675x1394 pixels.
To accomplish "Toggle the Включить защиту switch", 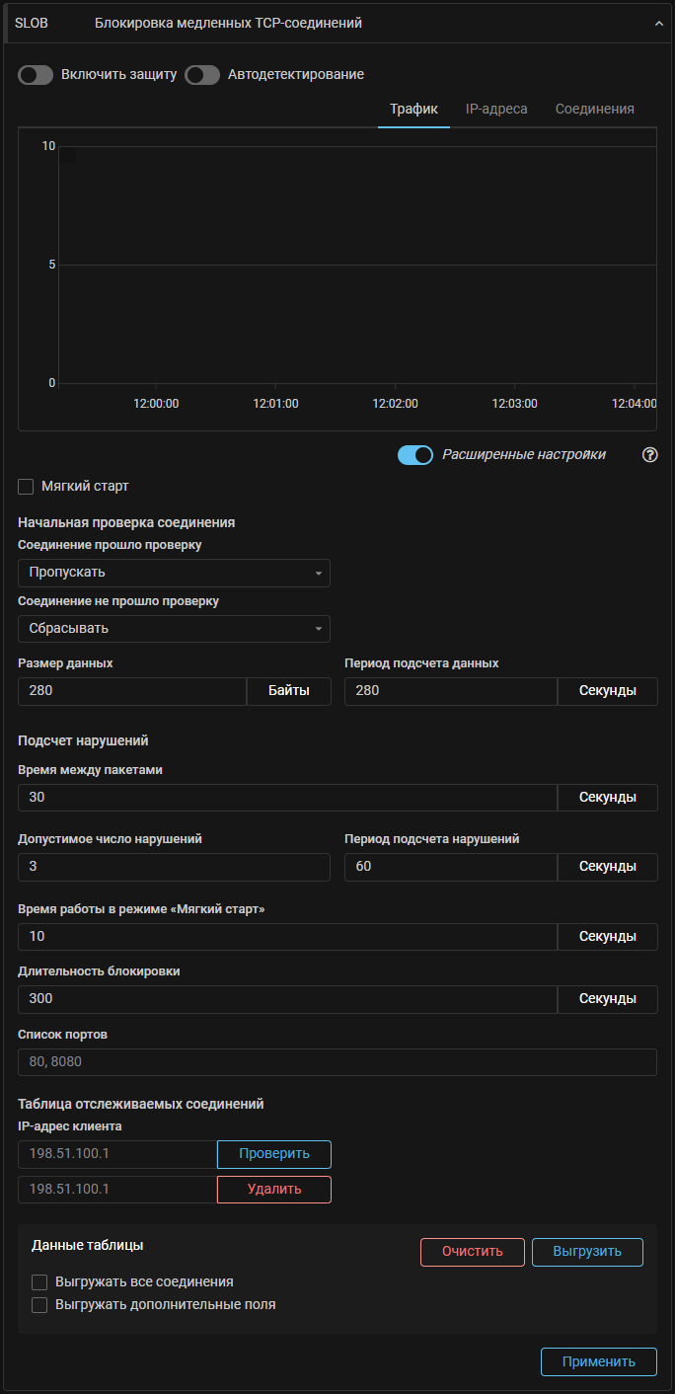I will click(x=36, y=75).
